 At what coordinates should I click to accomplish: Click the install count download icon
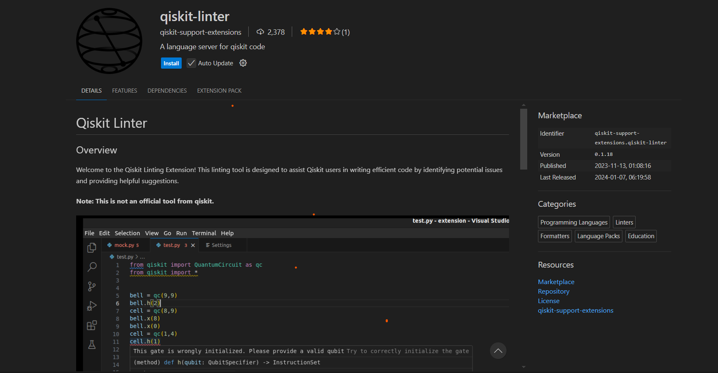260,32
